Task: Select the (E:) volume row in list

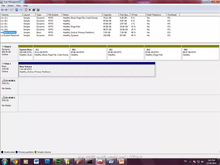Action: coord(90,24)
